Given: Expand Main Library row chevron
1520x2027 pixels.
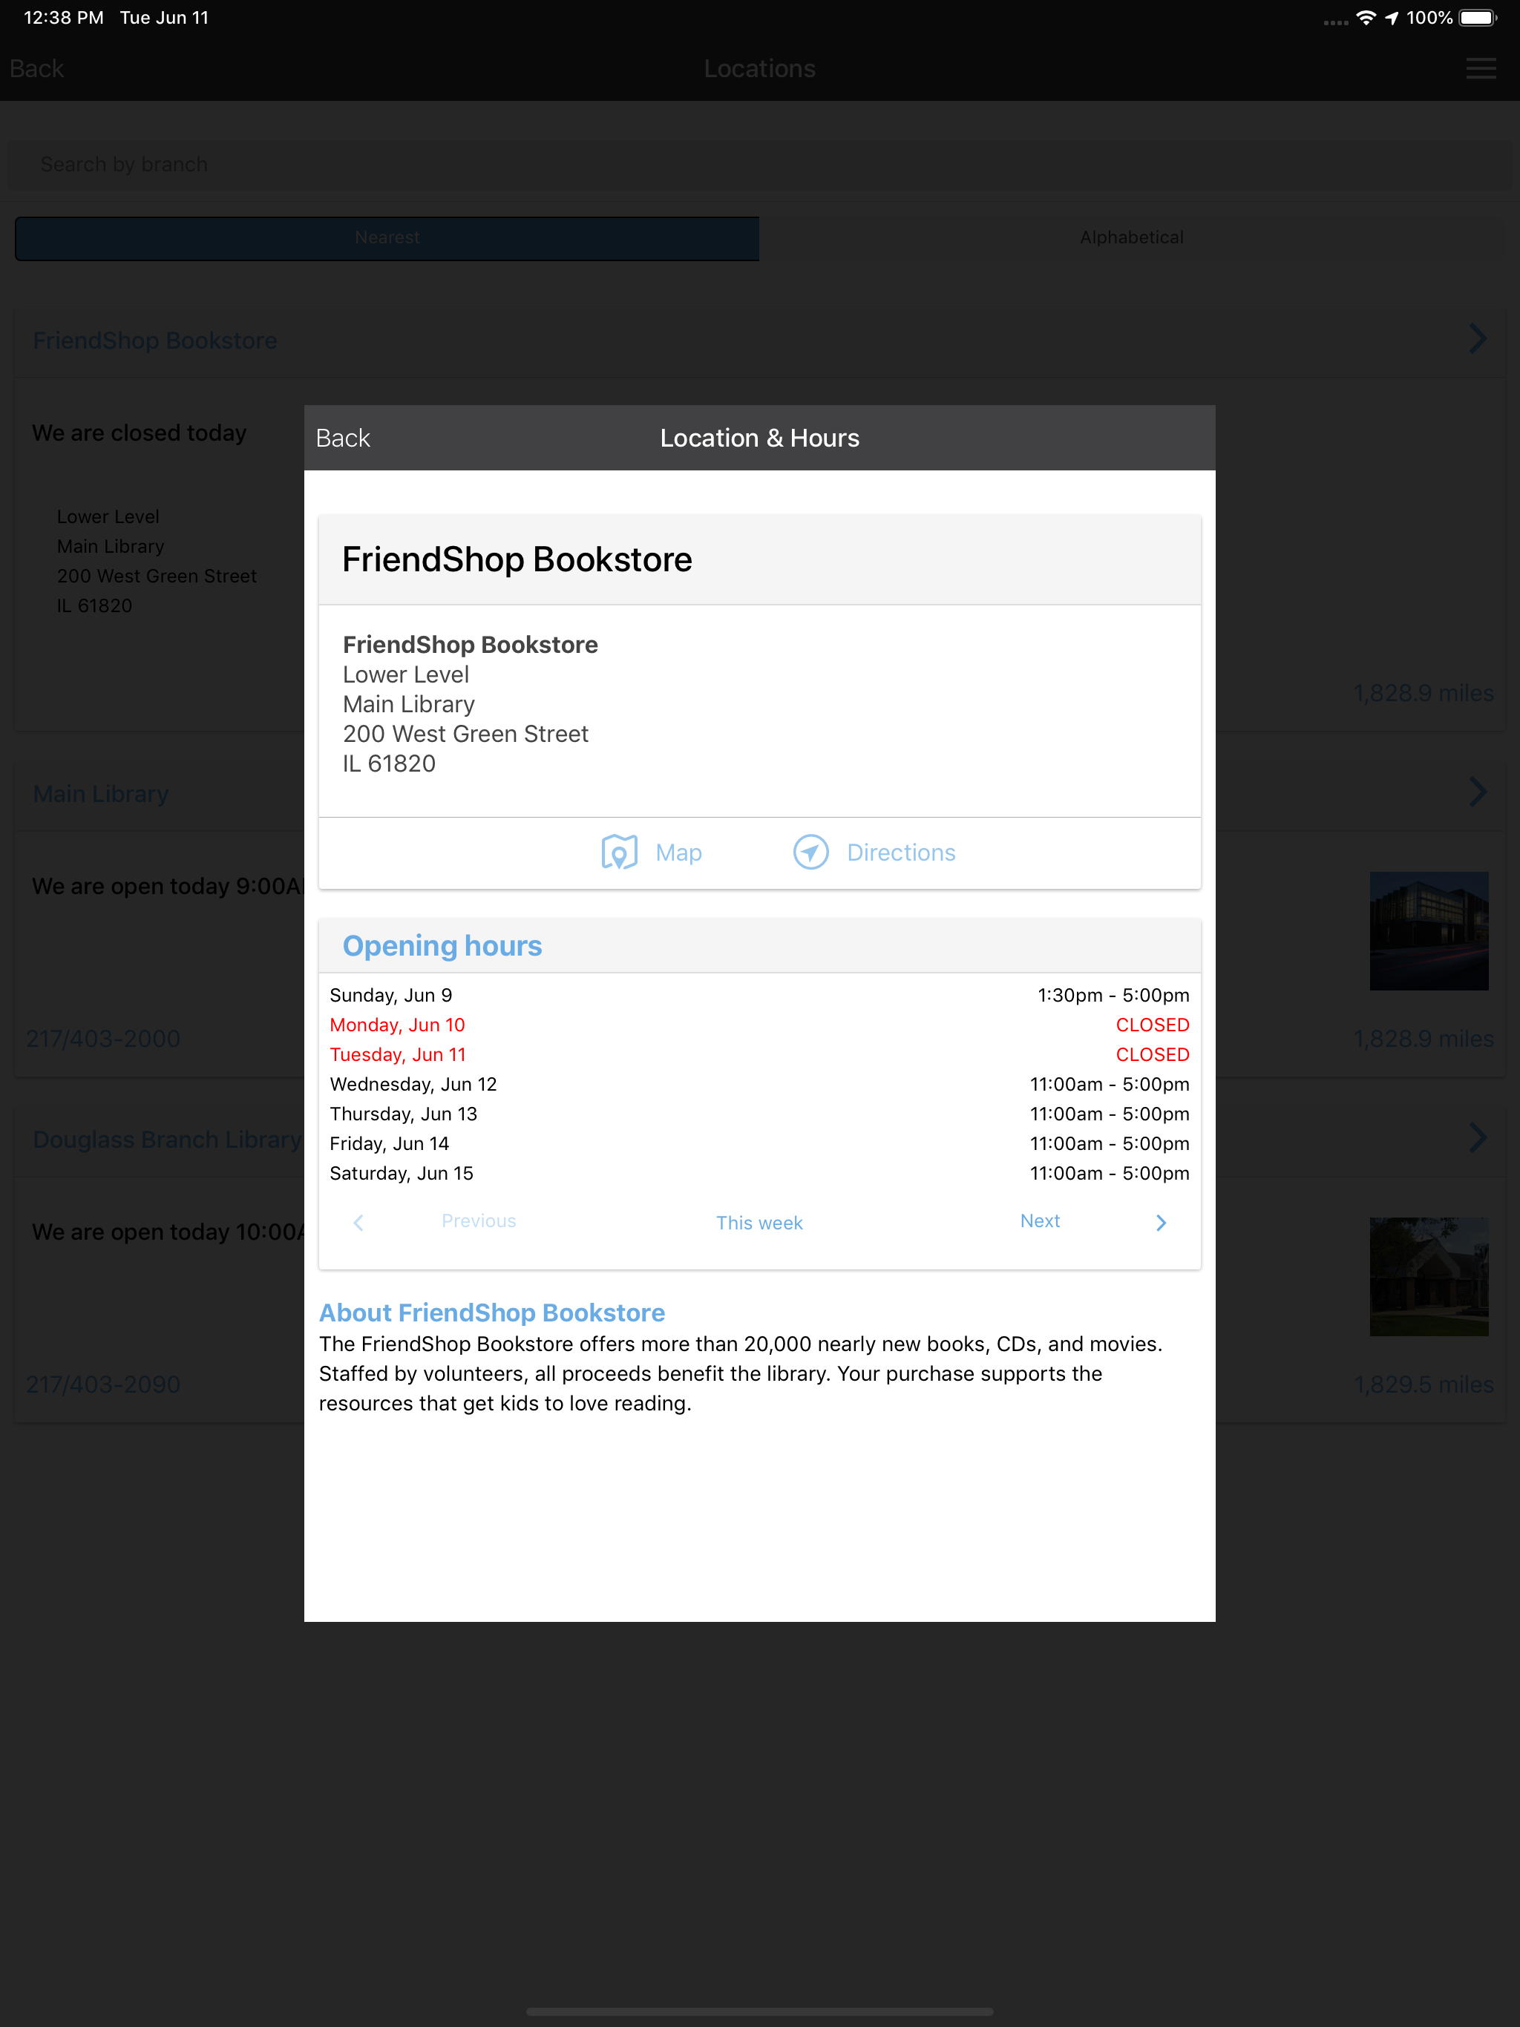Looking at the screenshot, I should [1478, 792].
